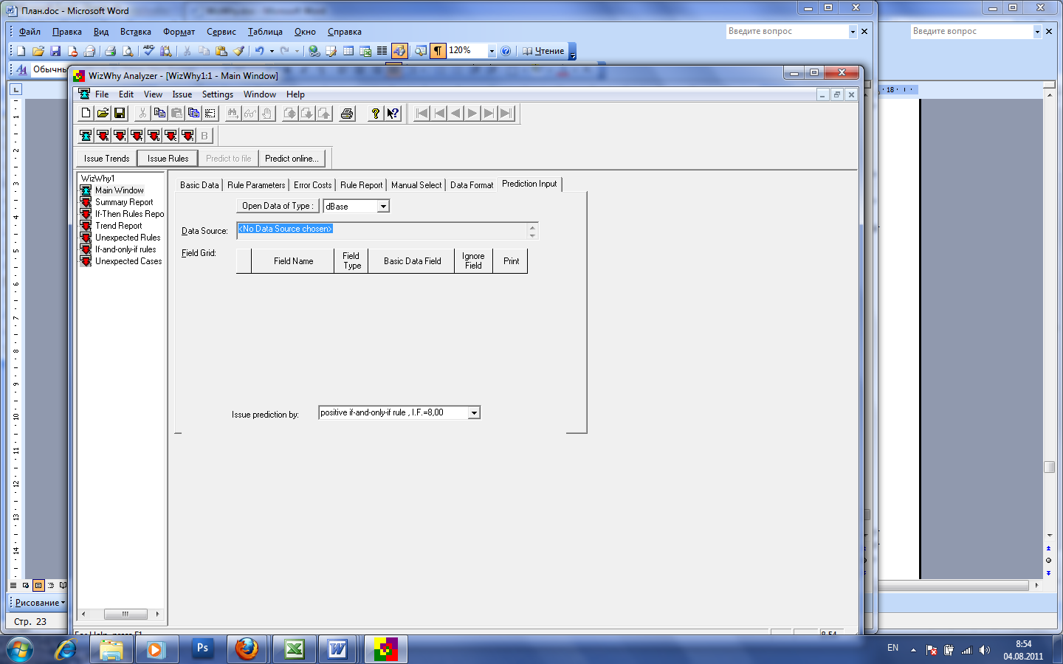Open the Undo history dropdown arrow in Word
The height and width of the screenshot is (664, 1063).
(x=271, y=51)
